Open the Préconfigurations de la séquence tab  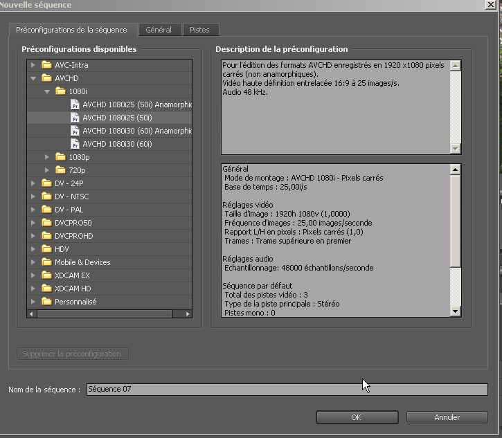point(72,30)
